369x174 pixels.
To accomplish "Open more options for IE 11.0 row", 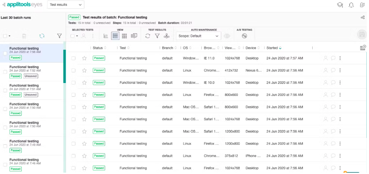I will 340,58.
